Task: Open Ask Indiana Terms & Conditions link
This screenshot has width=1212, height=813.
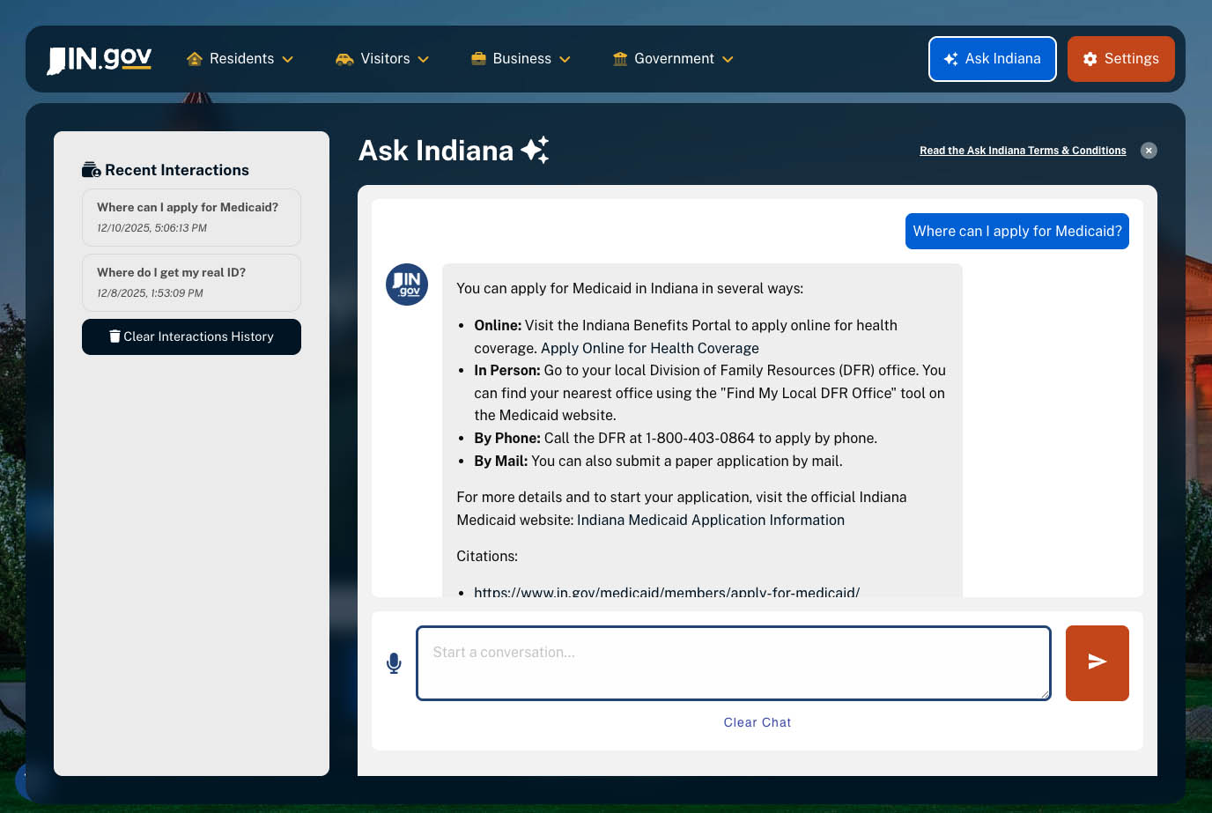Action: coord(1023,151)
